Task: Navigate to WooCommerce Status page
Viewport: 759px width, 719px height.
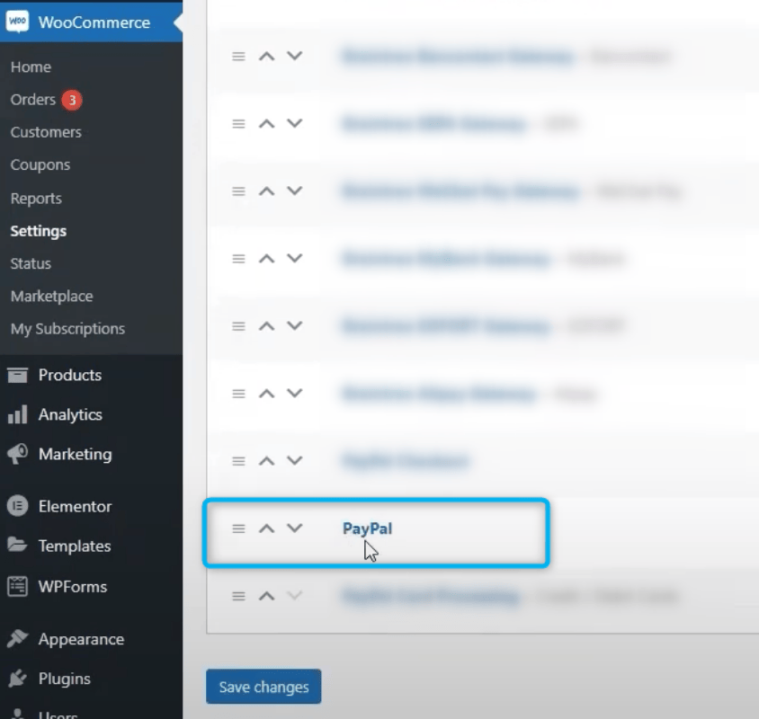Action: pos(31,263)
